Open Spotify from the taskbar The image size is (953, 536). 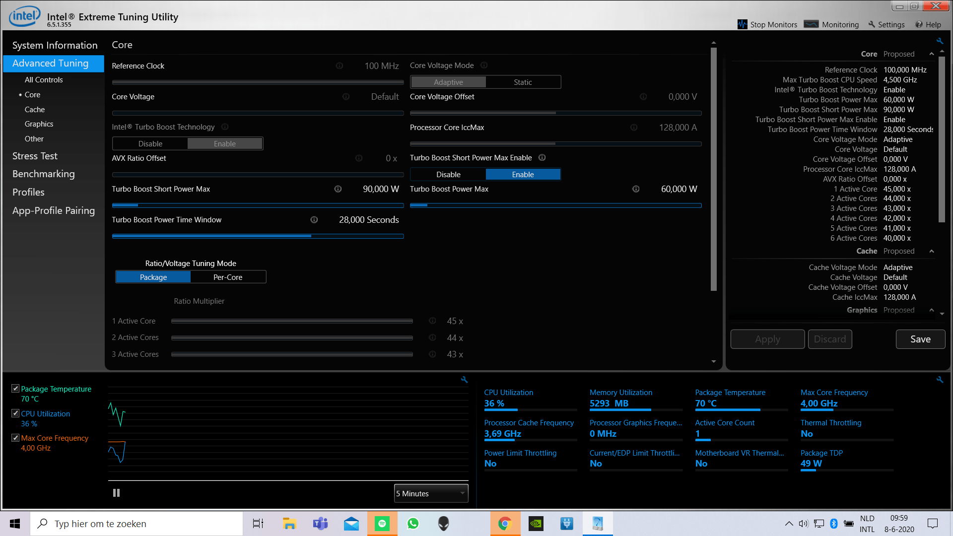[x=382, y=523]
